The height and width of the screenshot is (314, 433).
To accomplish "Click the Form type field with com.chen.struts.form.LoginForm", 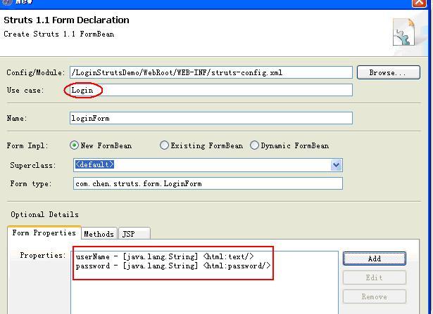I will 208,183.
